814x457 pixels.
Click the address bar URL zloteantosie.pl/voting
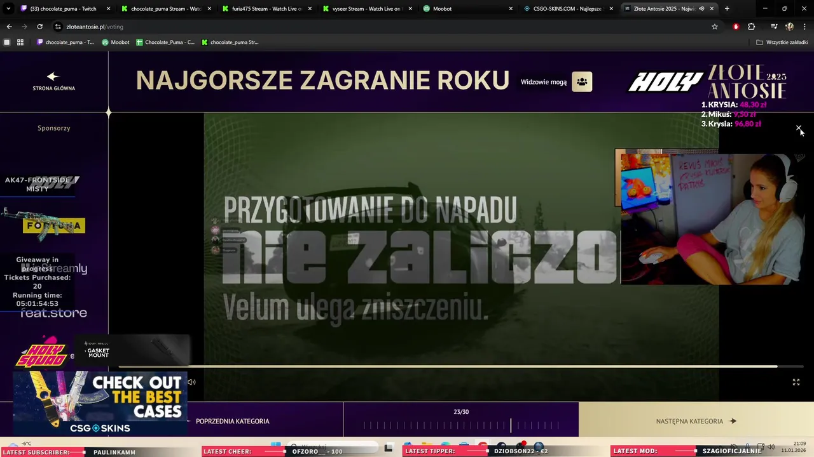point(95,27)
